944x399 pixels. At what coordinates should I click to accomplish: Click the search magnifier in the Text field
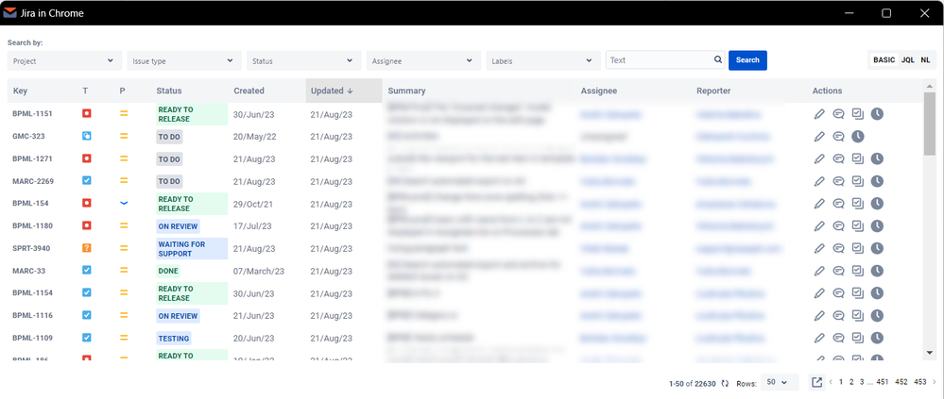tap(717, 60)
